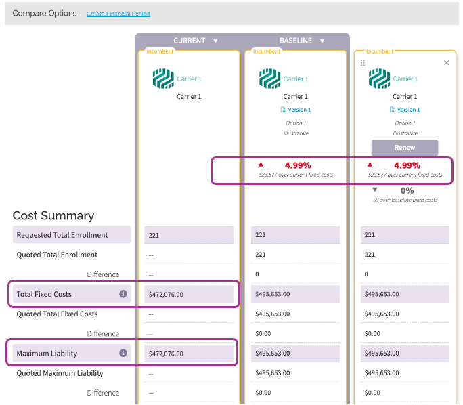Grab the drag handle on third option card
Screen dimensions: 463x405
pyautogui.click(x=363, y=62)
